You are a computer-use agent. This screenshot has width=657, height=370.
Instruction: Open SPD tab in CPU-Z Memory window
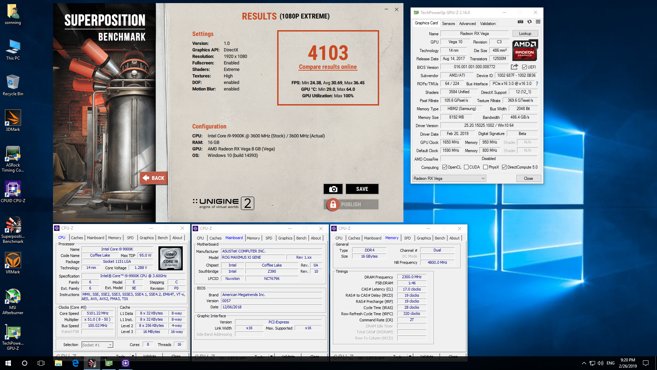click(x=407, y=238)
